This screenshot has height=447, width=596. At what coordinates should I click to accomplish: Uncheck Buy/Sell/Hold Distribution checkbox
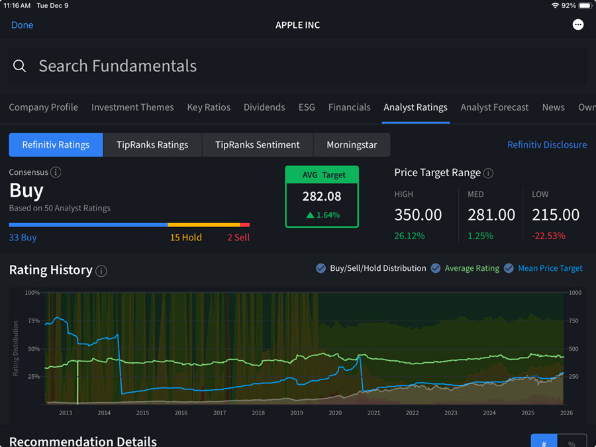321,268
